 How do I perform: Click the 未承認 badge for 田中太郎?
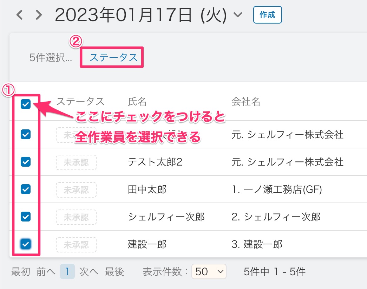pyautogui.click(x=76, y=190)
